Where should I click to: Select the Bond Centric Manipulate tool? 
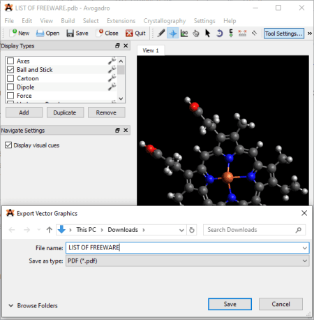(x=184, y=34)
